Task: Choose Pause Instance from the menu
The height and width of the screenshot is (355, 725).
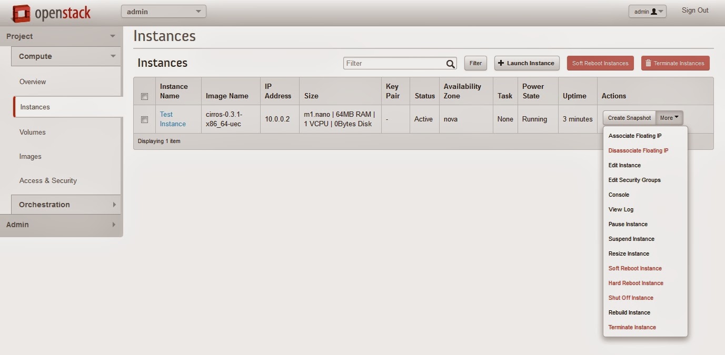Action: pyautogui.click(x=628, y=224)
